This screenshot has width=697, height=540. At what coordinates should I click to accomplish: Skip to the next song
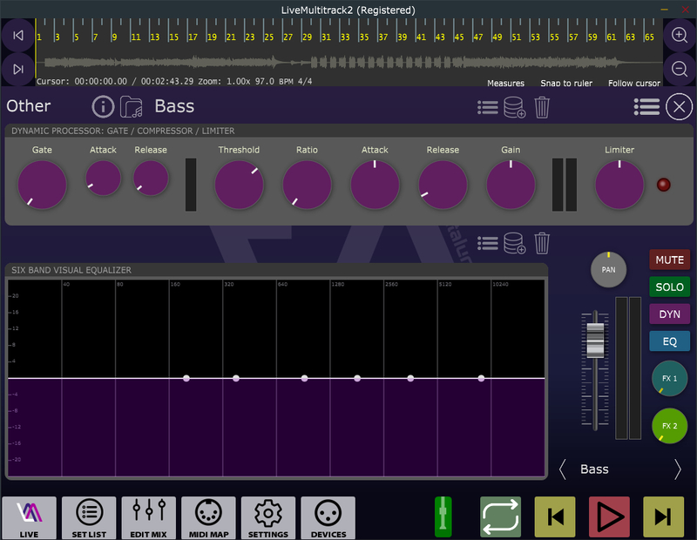pyautogui.click(x=663, y=516)
